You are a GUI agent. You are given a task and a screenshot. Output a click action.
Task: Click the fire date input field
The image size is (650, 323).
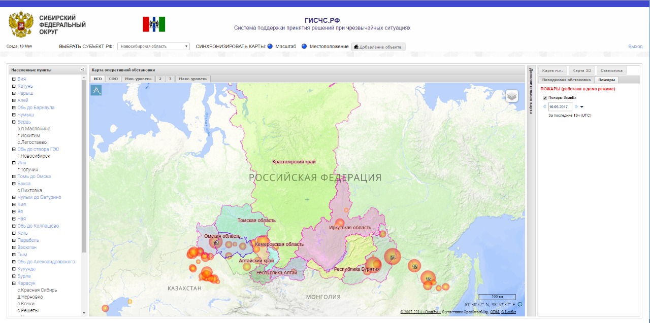pyautogui.click(x=560, y=107)
